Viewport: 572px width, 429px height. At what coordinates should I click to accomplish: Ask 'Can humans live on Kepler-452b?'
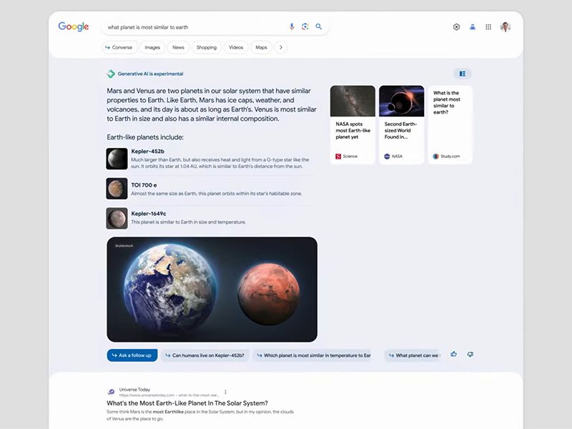point(205,355)
